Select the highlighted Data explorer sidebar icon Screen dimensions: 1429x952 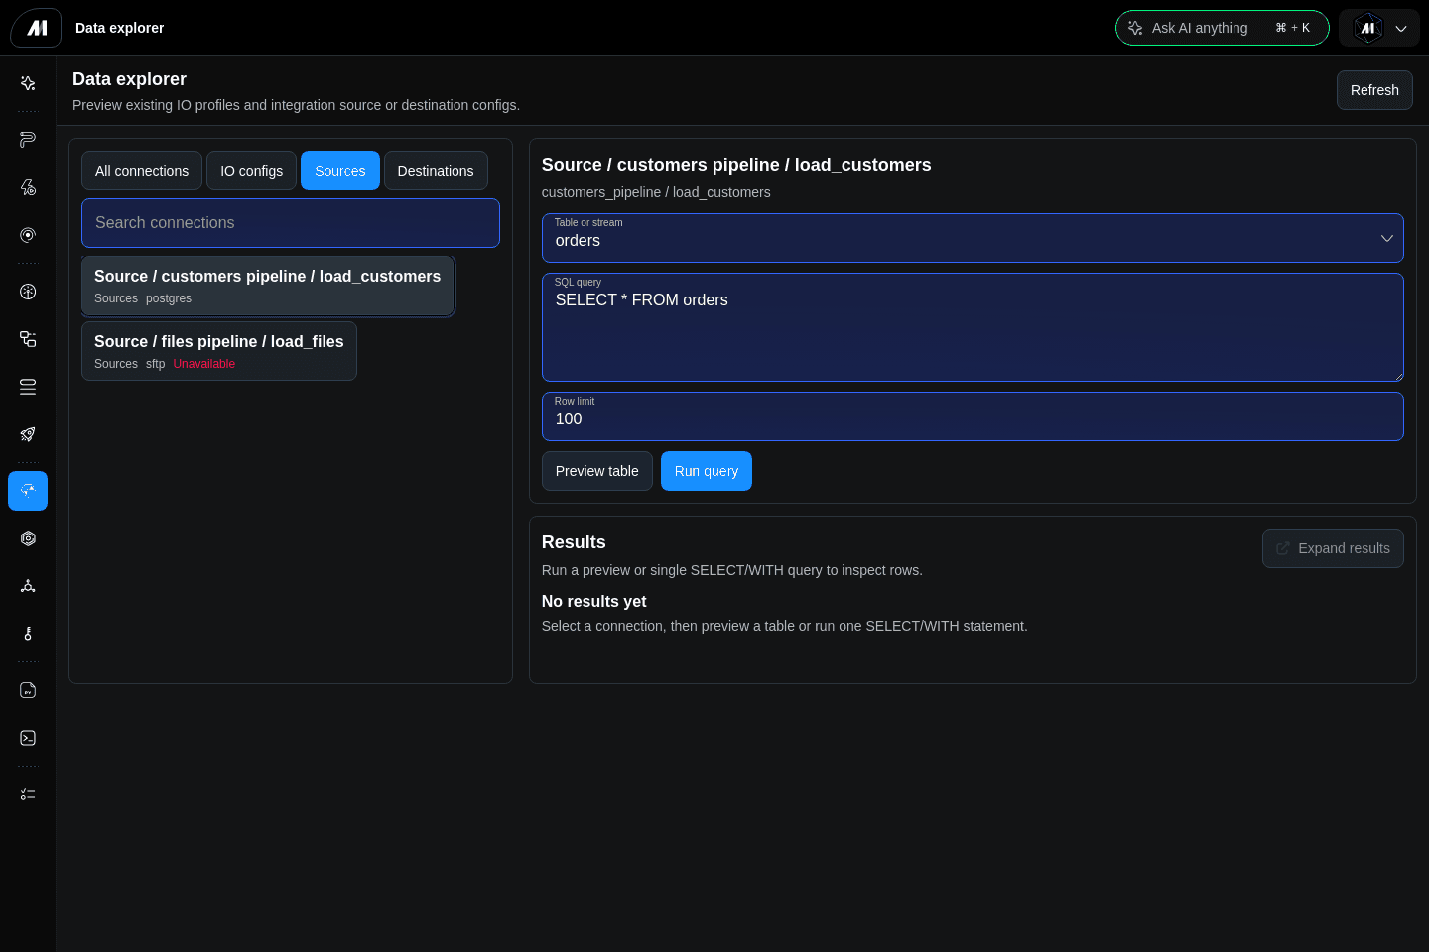tap(28, 491)
